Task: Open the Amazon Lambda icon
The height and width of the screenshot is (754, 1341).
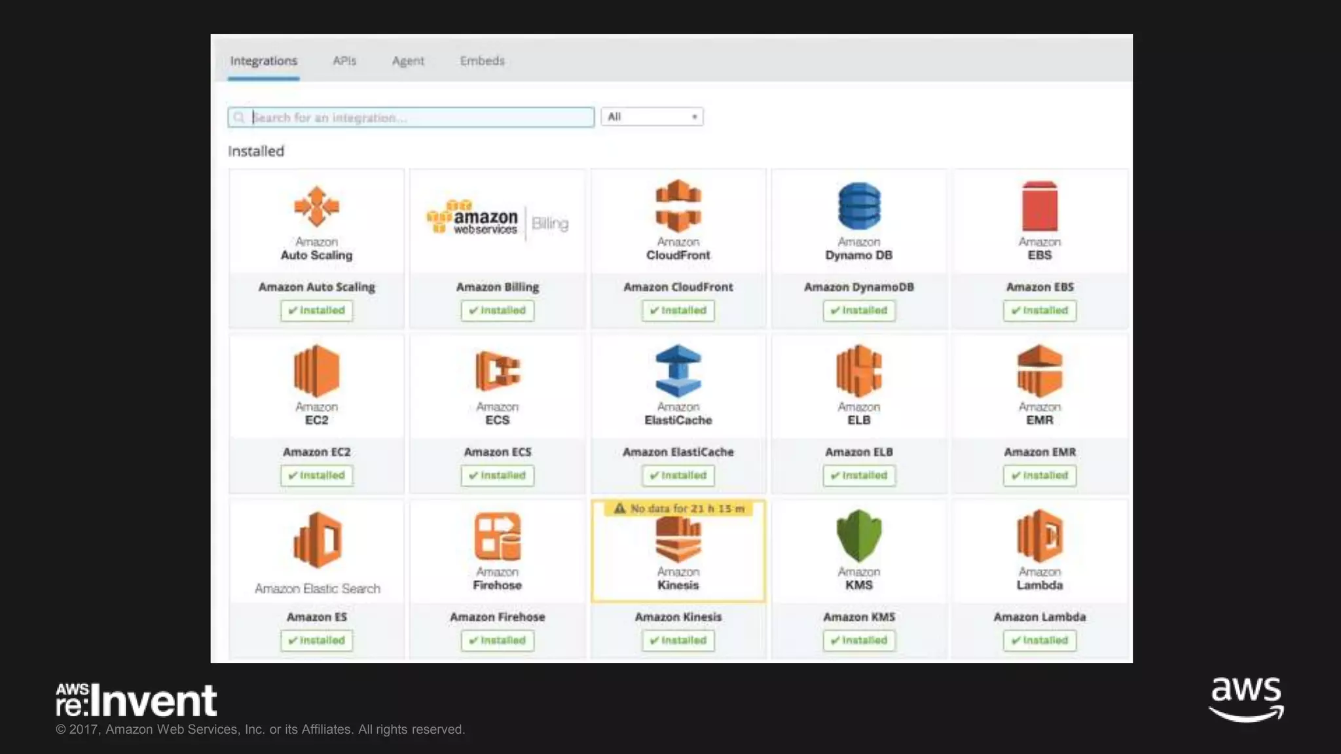Action: point(1040,536)
